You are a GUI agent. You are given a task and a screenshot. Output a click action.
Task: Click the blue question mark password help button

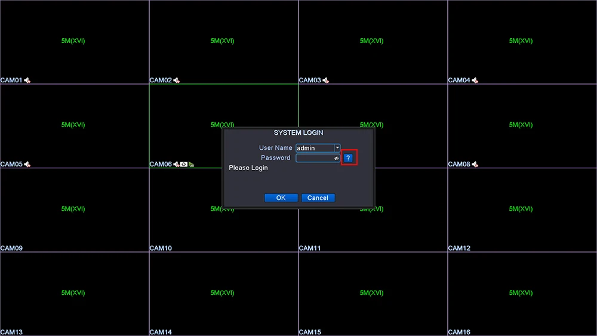click(348, 158)
